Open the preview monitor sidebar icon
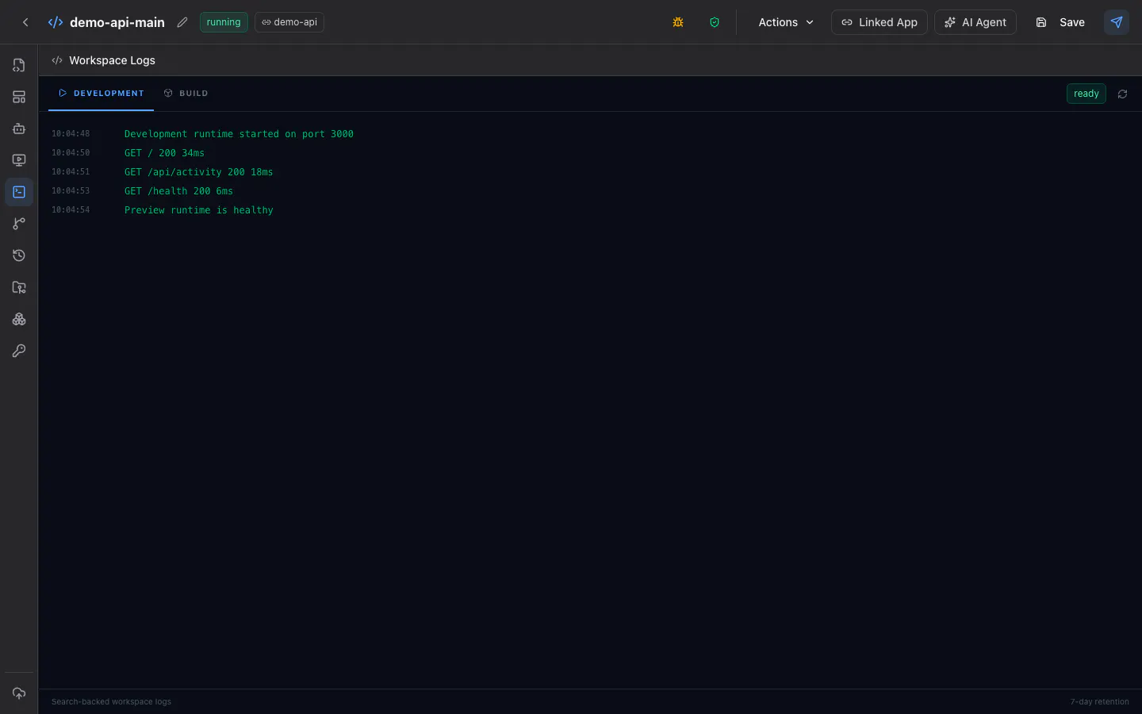 (19, 160)
